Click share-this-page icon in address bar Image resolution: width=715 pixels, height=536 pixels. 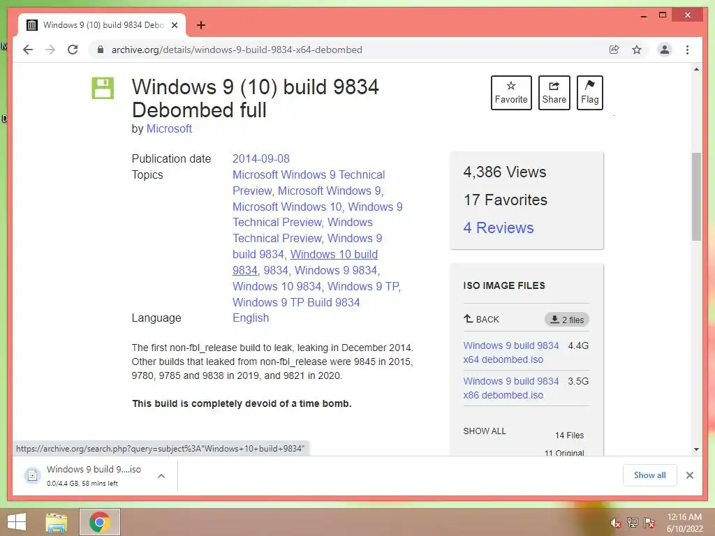[614, 50]
